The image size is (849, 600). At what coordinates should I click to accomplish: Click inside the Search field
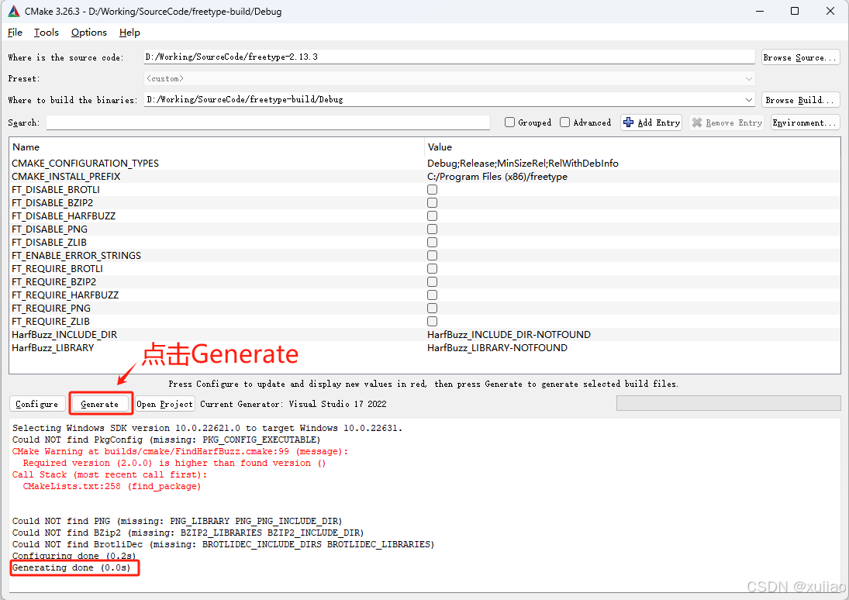[x=267, y=122]
